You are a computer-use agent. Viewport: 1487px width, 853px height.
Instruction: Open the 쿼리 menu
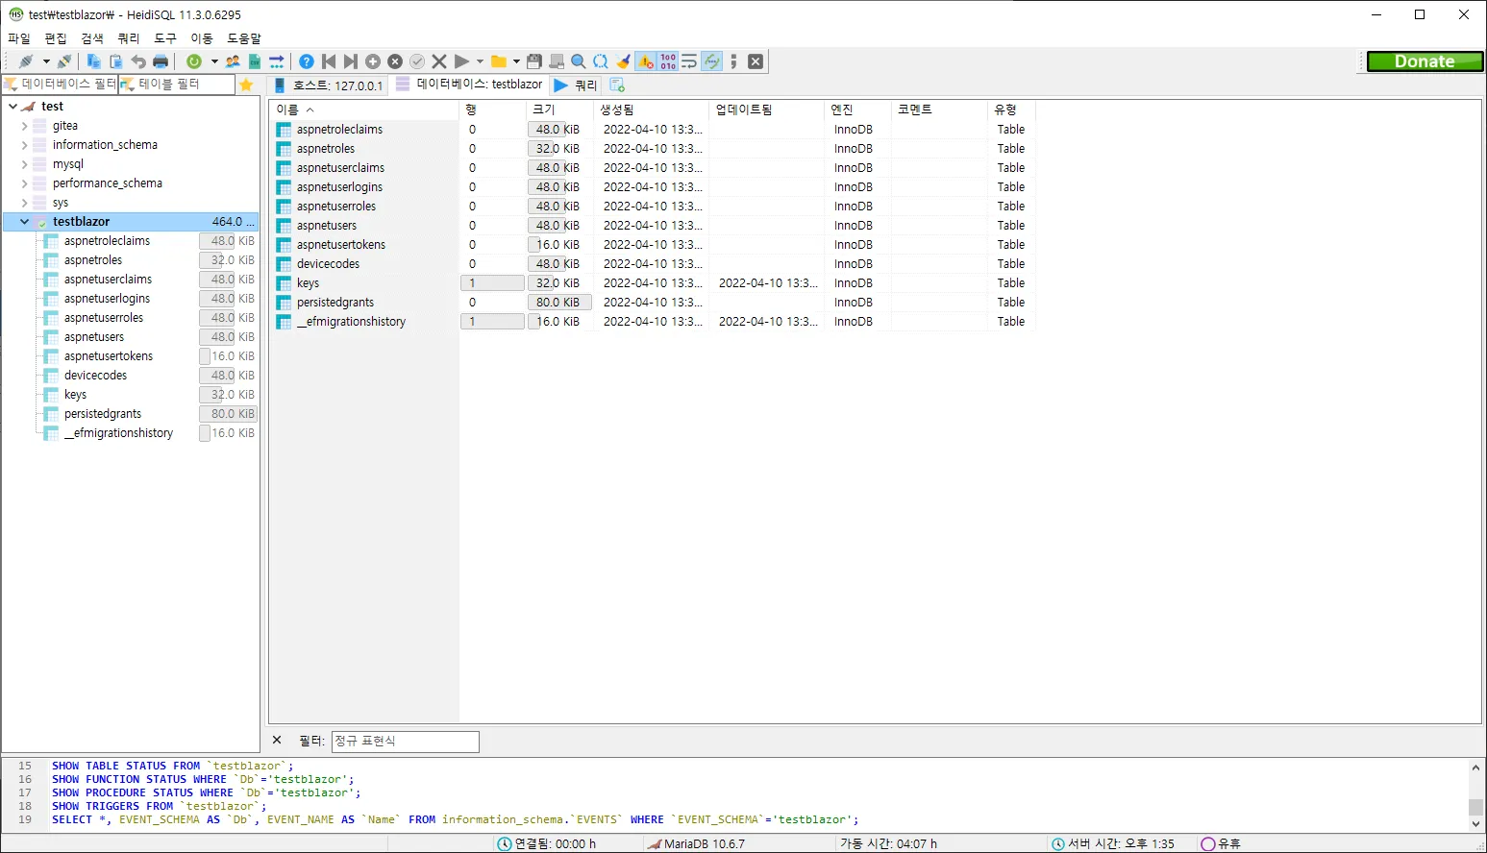(x=129, y=38)
